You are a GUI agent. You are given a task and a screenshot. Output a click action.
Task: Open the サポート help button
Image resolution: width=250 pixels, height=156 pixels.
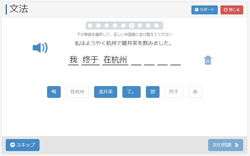pos(204,10)
